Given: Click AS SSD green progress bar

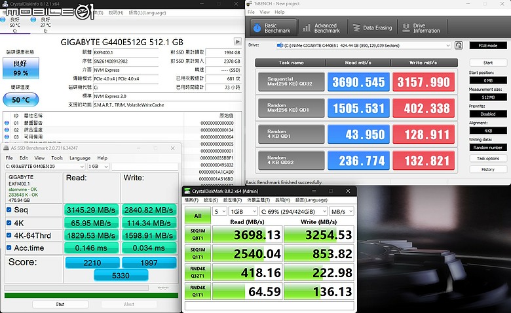Looking at the screenshot, I should [x=91, y=295].
